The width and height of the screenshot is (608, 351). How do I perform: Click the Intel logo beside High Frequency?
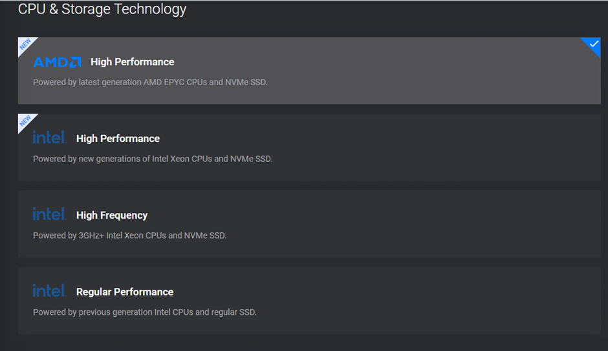click(x=50, y=214)
